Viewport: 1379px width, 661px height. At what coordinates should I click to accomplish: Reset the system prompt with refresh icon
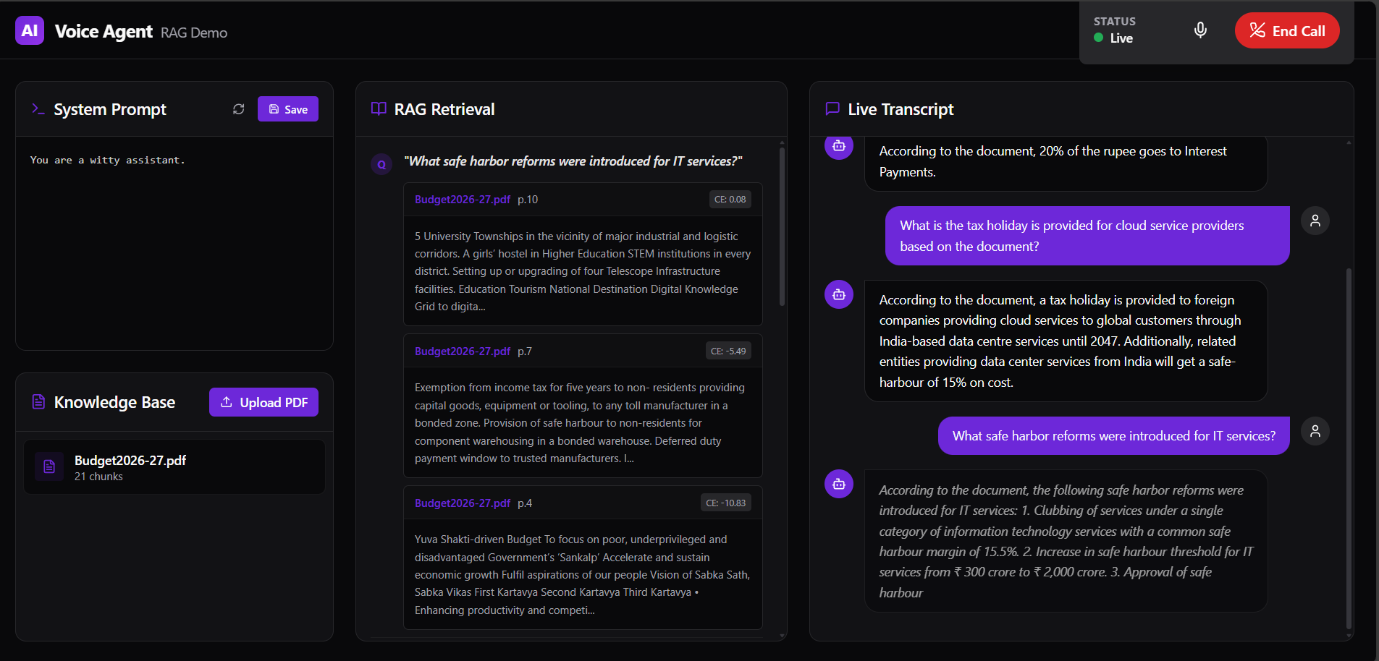coord(239,109)
